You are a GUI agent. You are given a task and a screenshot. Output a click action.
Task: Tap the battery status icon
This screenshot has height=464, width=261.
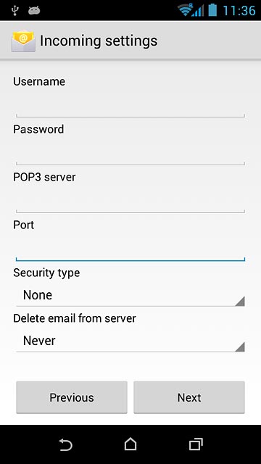pyautogui.click(x=212, y=10)
